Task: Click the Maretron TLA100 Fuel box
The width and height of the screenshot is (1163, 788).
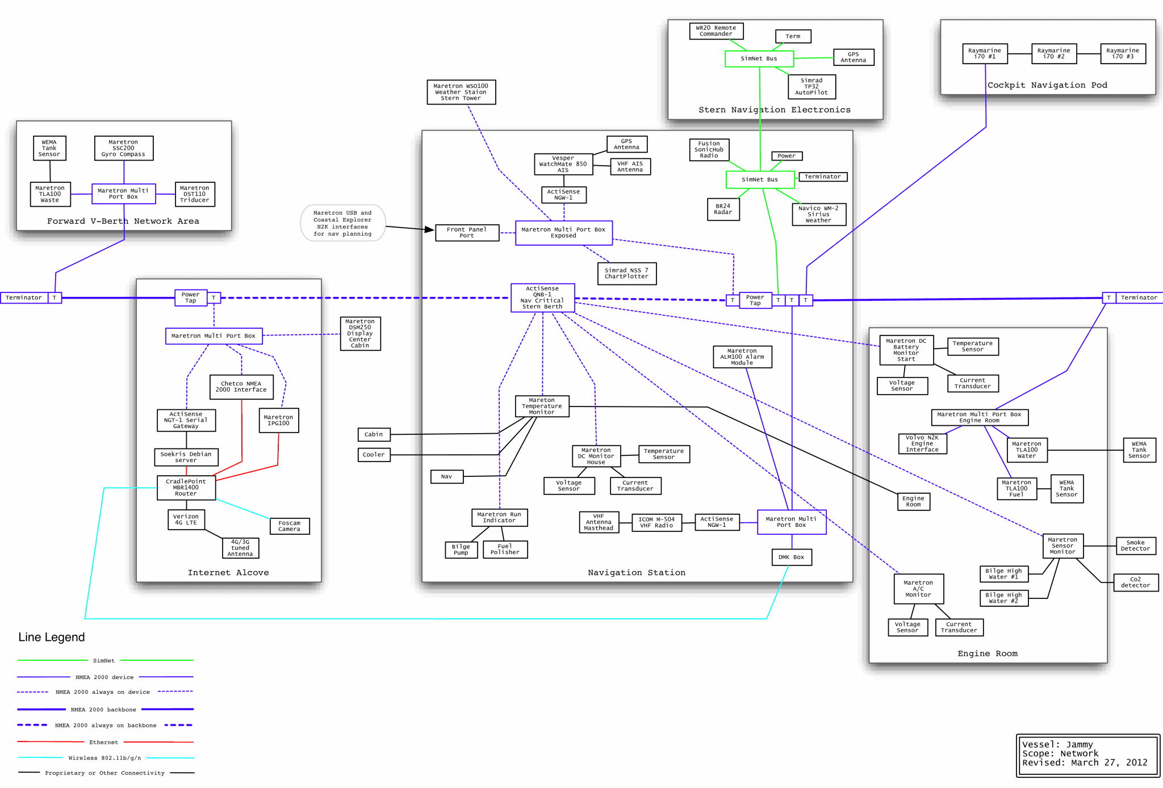Action: click(1017, 489)
